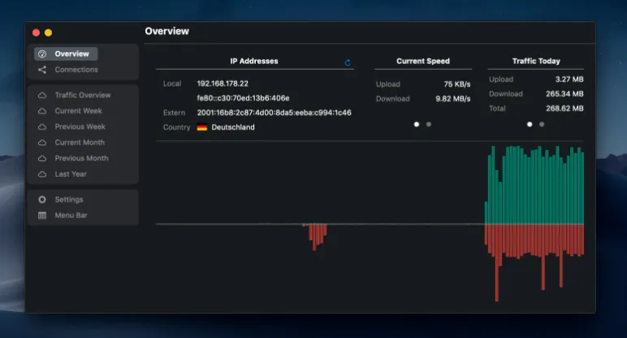Click the IP Addresses heading

coord(254,61)
